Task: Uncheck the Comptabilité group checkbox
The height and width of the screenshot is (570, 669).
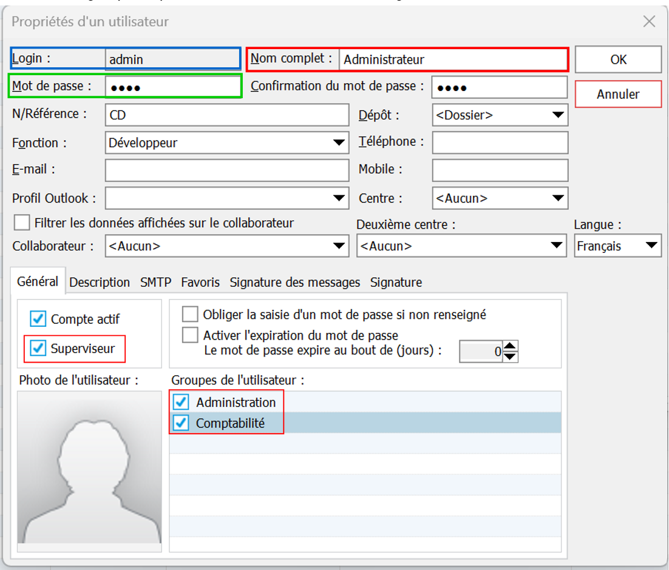Action: 181,423
